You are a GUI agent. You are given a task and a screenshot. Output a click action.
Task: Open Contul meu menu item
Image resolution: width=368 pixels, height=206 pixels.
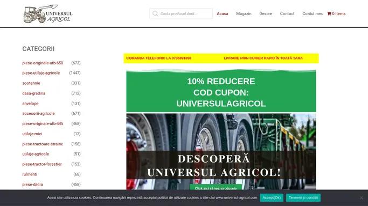pyautogui.click(x=313, y=14)
